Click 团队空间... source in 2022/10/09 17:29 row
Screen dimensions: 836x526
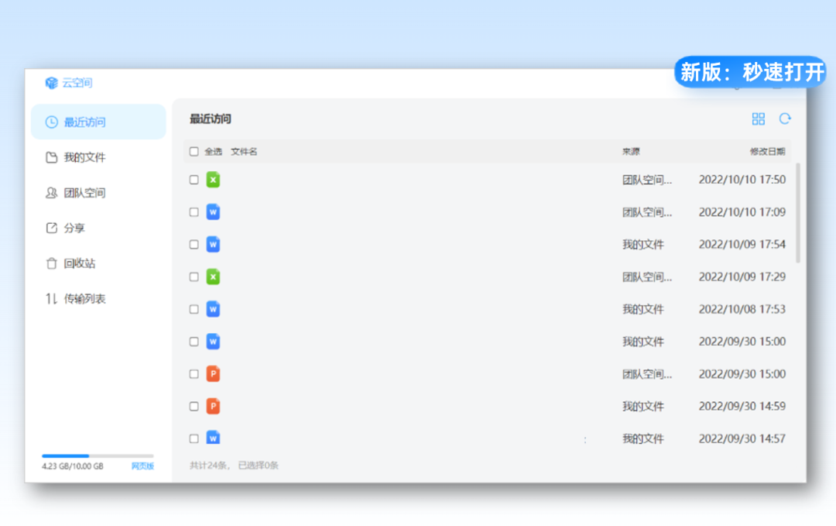pos(647,277)
